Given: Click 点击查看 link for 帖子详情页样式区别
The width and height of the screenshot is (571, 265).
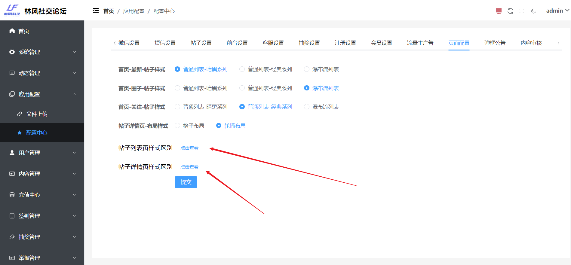Looking at the screenshot, I should pyautogui.click(x=189, y=167).
